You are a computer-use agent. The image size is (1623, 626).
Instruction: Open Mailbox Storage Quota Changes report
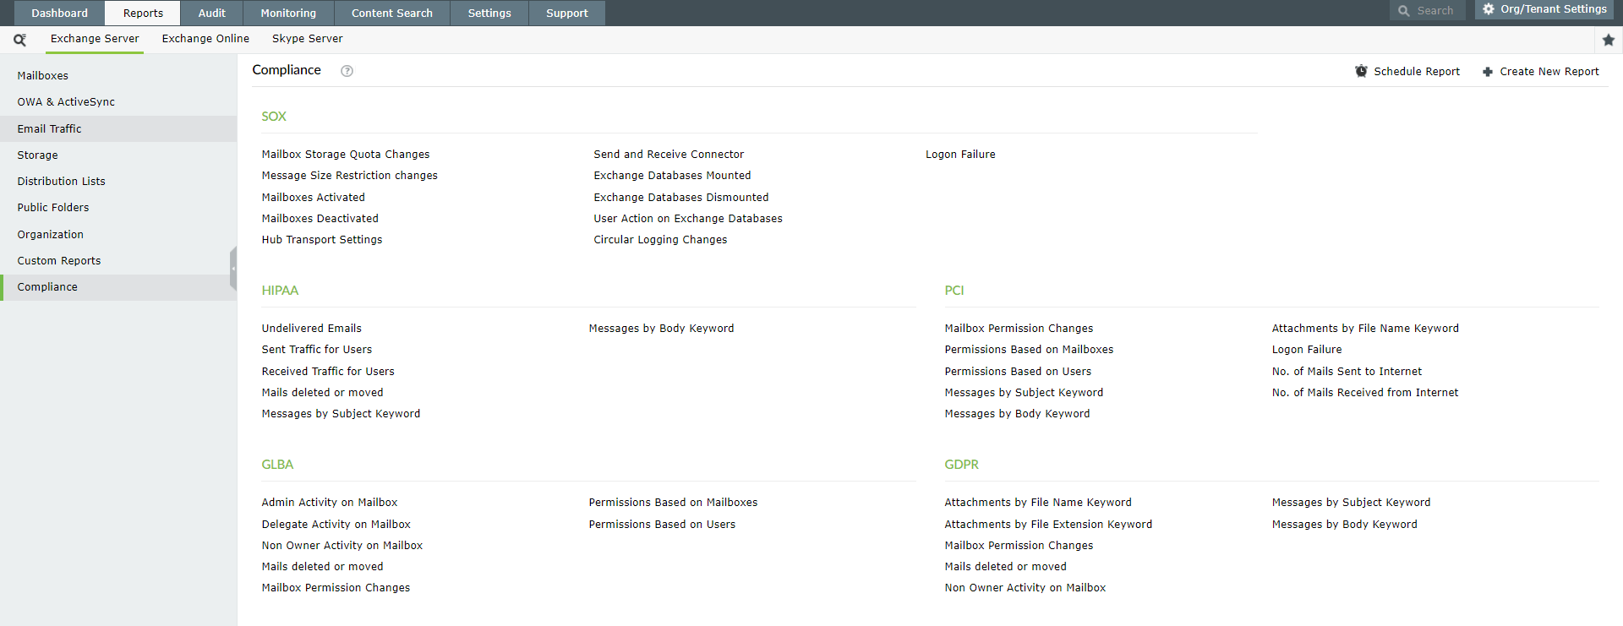tap(346, 155)
